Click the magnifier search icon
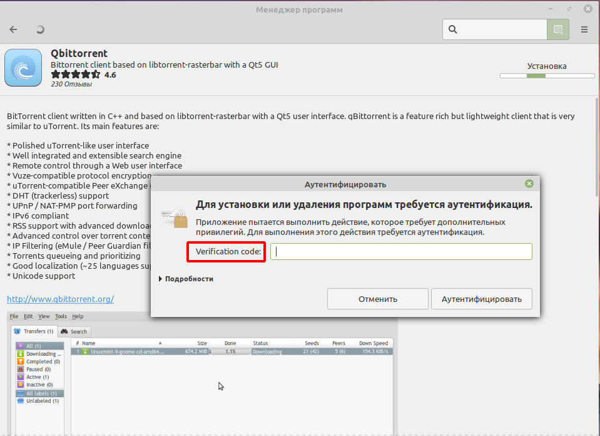Screen dimensions: 600x436 click(453, 29)
